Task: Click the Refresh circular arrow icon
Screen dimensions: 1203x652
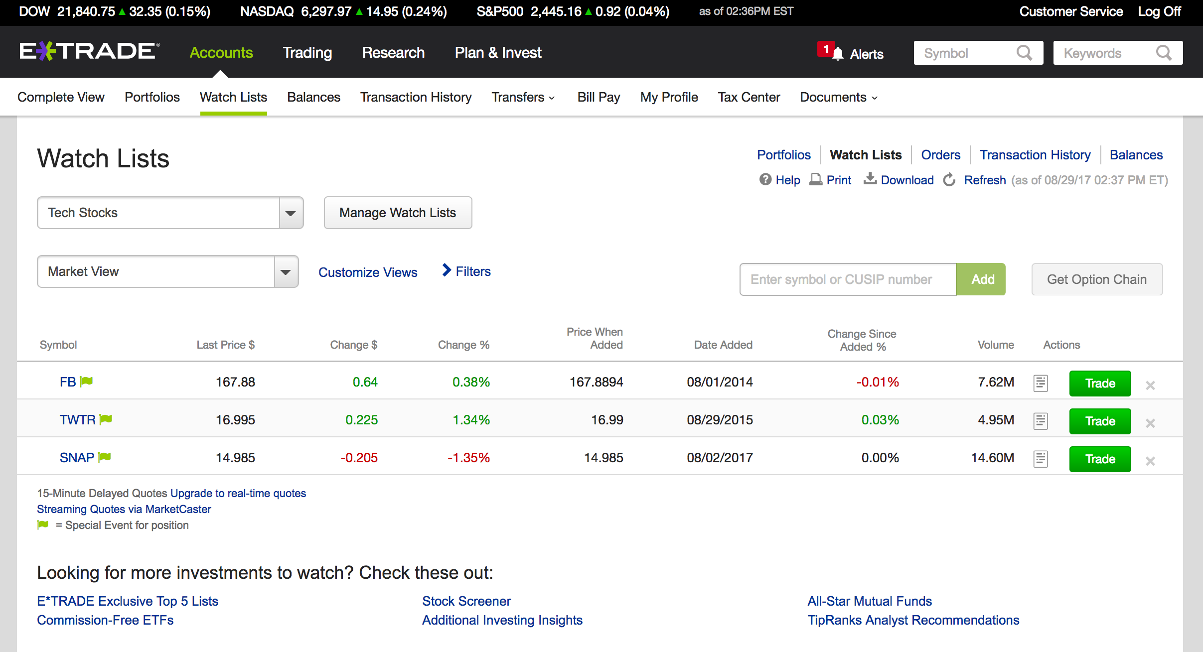Action: (x=949, y=180)
